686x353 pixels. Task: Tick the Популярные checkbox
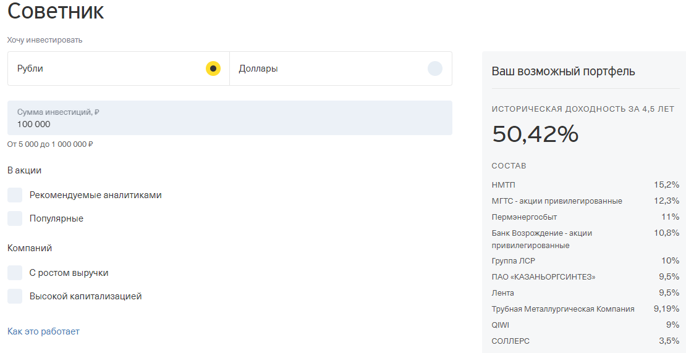click(x=15, y=218)
